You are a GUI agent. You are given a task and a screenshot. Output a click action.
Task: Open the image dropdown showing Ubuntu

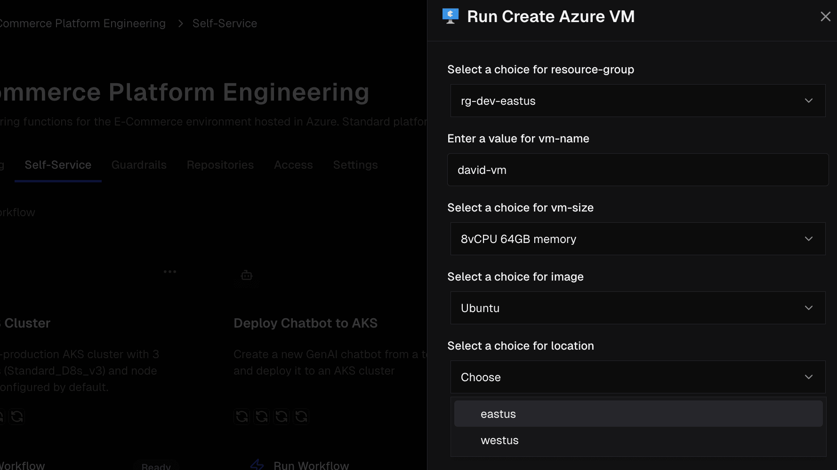637,308
